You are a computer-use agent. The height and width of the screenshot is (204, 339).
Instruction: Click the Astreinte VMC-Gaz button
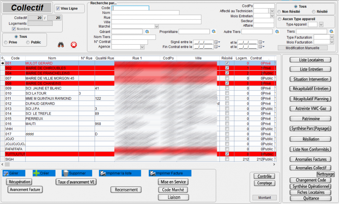pyautogui.click(x=310, y=108)
